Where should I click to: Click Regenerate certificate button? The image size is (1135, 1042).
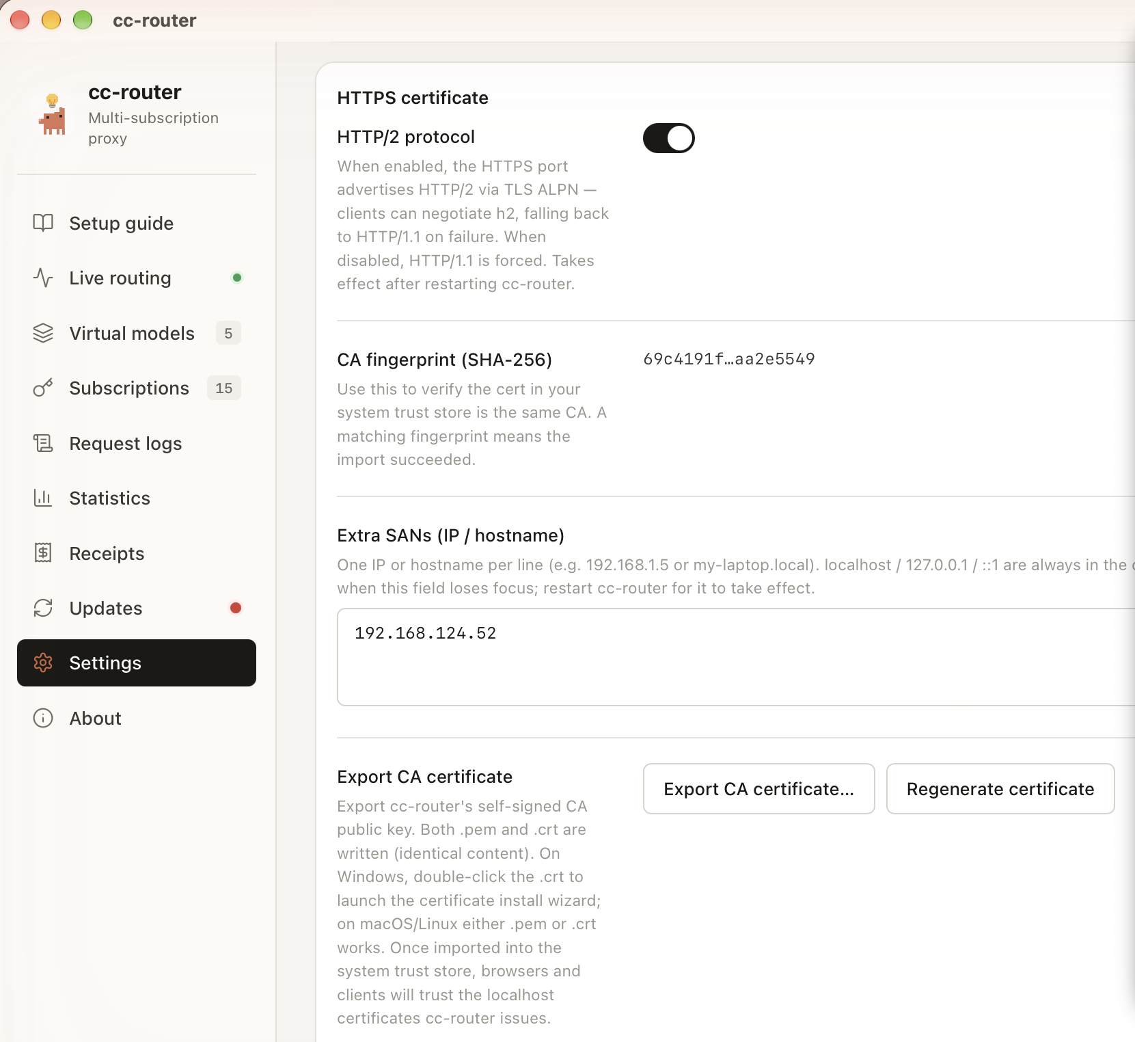coord(1000,788)
